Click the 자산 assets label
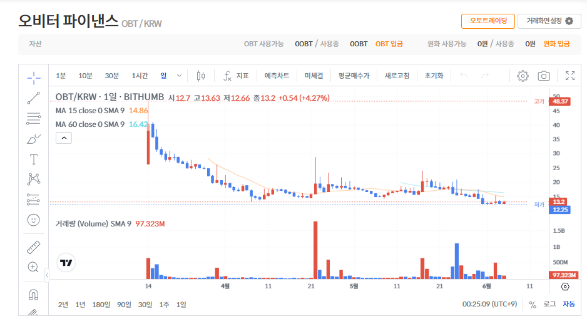The image size is (587, 319). (x=35, y=44)
